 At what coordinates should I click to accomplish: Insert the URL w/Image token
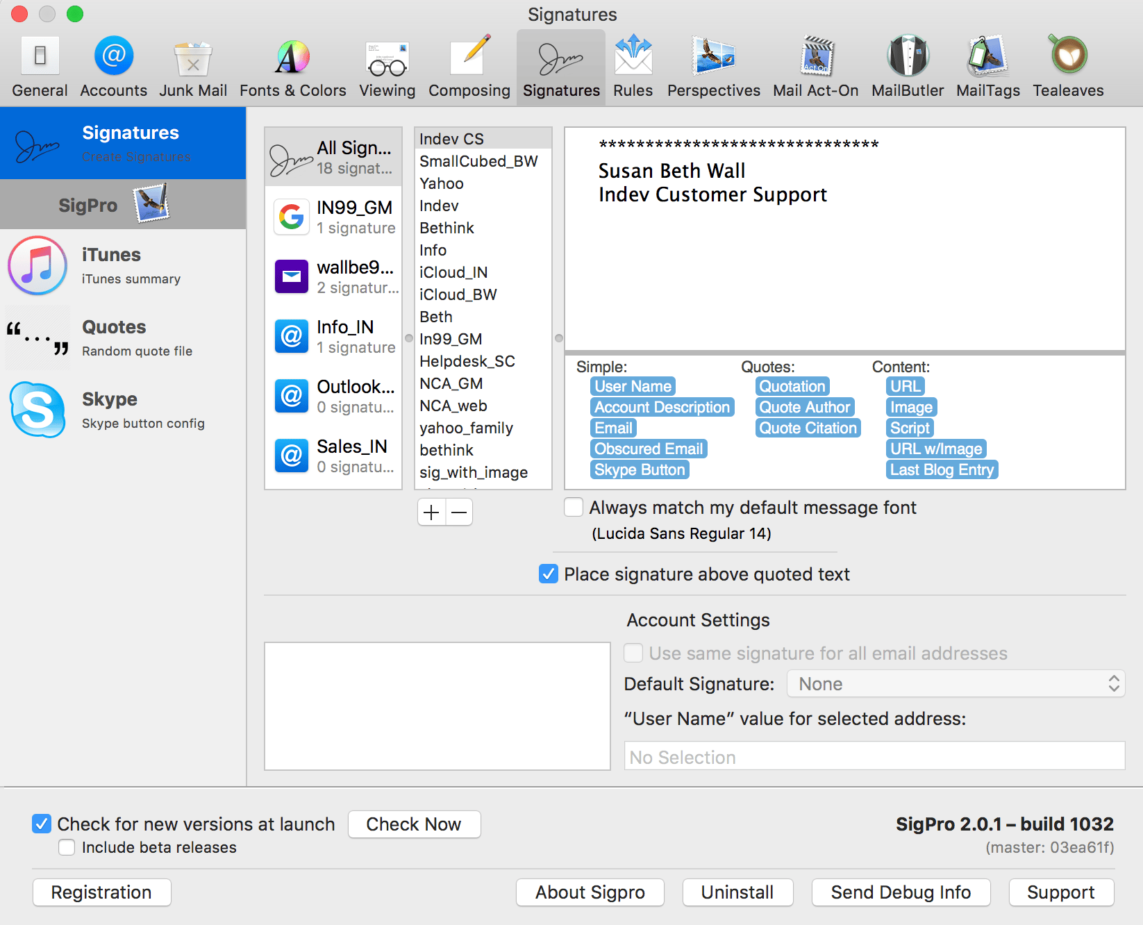(x=937, y=449)
